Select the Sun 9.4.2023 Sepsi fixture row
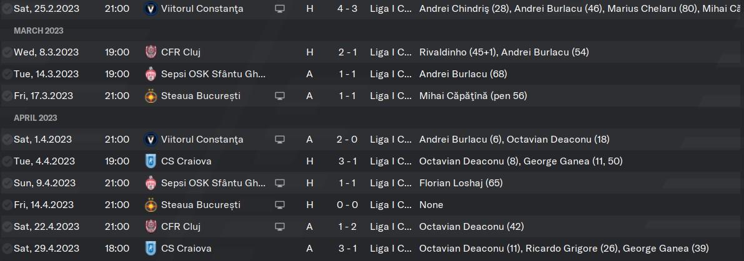The image size is (744, 261). [372, 183]
